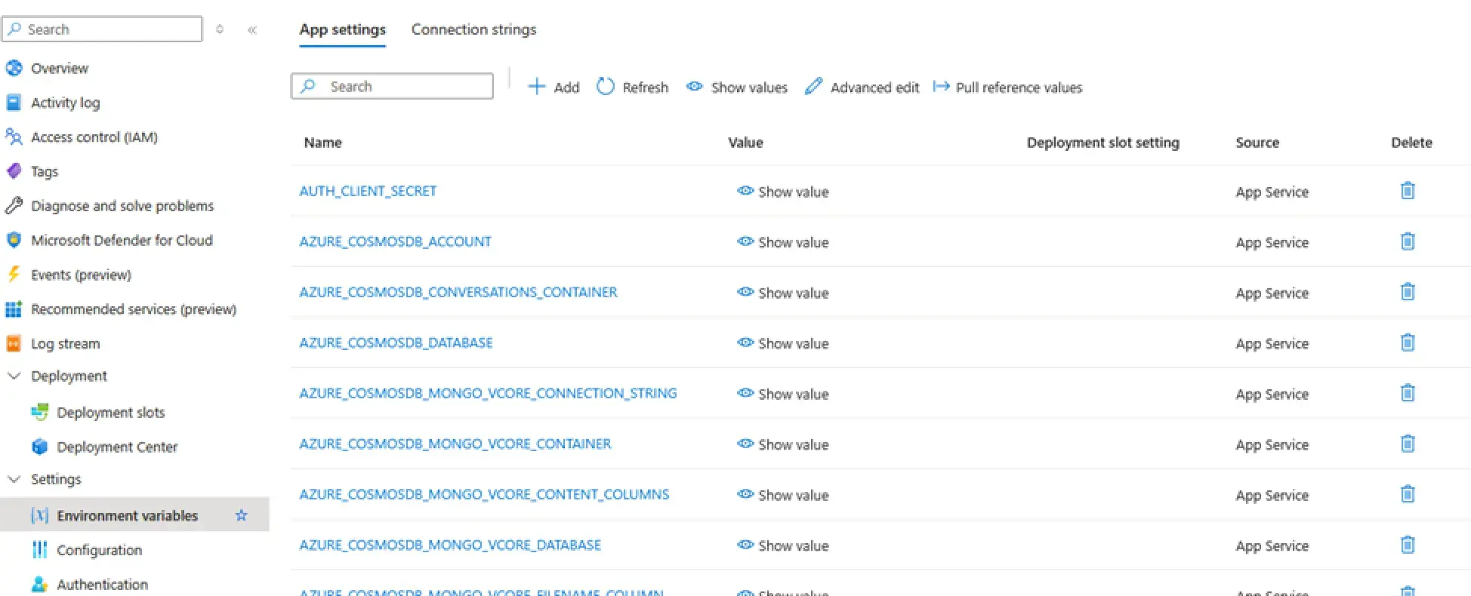Open Recommended services (preview)
Image resolution: width=1471 pixels, height=596 pixels.
(133, 309)
